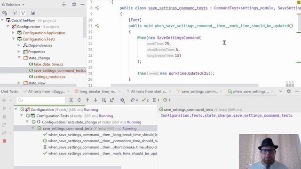Expand the state_view folder
The image size is (301, 169).
(19, 83)
